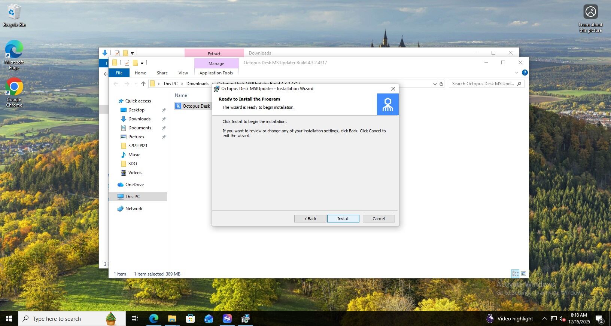Click the Explorer forward navigation arrow

pos(127,84)
